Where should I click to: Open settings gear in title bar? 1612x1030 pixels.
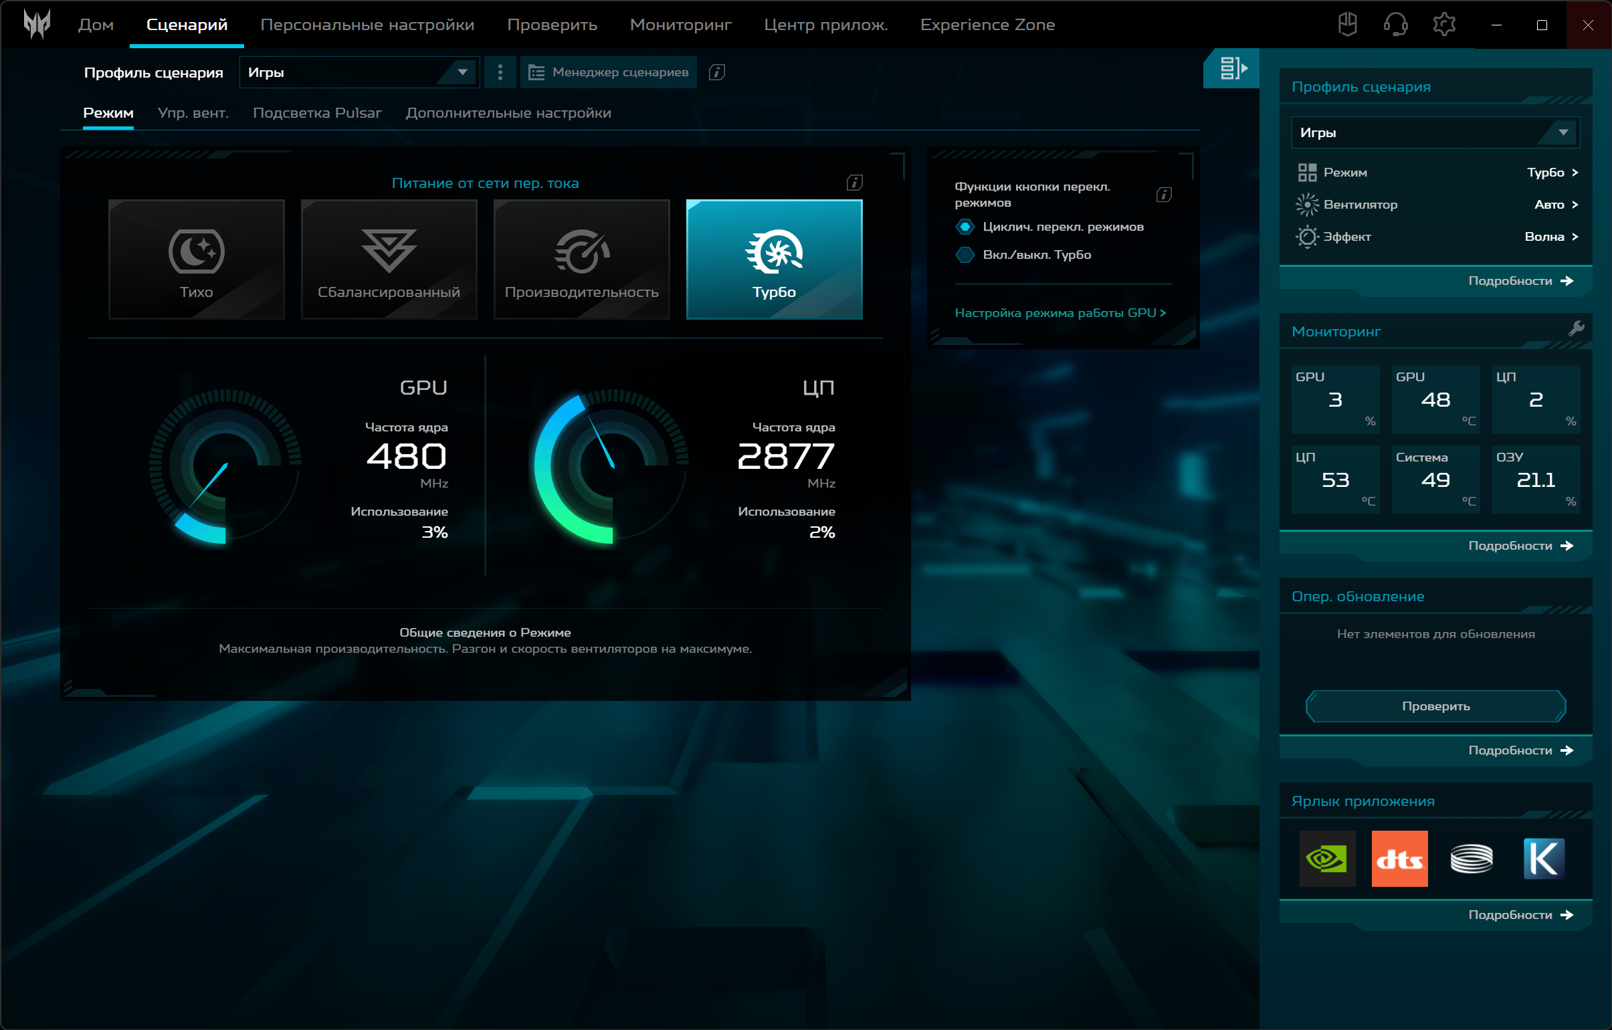pyautogui.click(x=1444, y=25)
